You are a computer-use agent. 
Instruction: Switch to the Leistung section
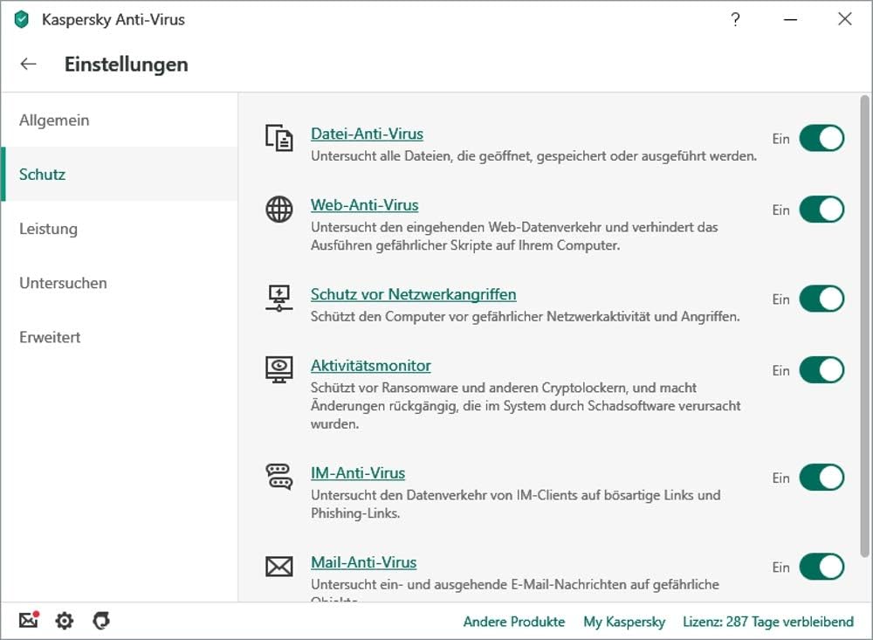pos(48,229)
